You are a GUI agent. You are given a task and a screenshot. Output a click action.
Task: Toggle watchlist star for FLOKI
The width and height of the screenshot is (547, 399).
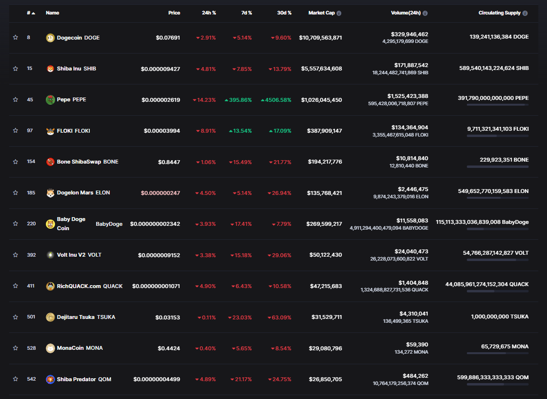pos(15,131)
